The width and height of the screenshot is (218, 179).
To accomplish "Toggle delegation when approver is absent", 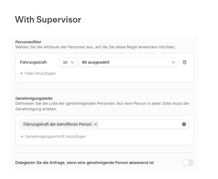I will point(188,163).
